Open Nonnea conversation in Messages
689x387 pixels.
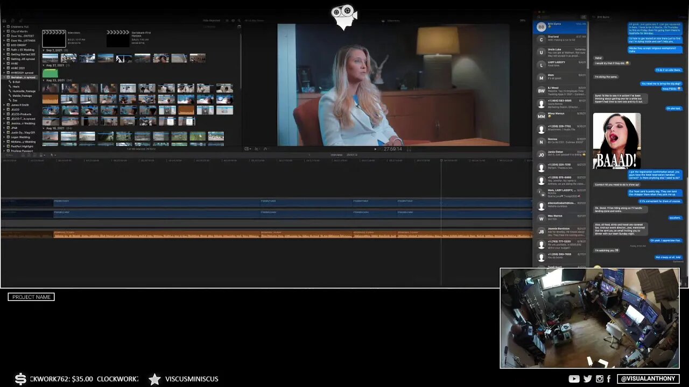[560, 141]
